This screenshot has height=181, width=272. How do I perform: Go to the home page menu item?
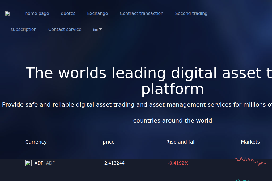pyautogui.click(x=37, y=13)
